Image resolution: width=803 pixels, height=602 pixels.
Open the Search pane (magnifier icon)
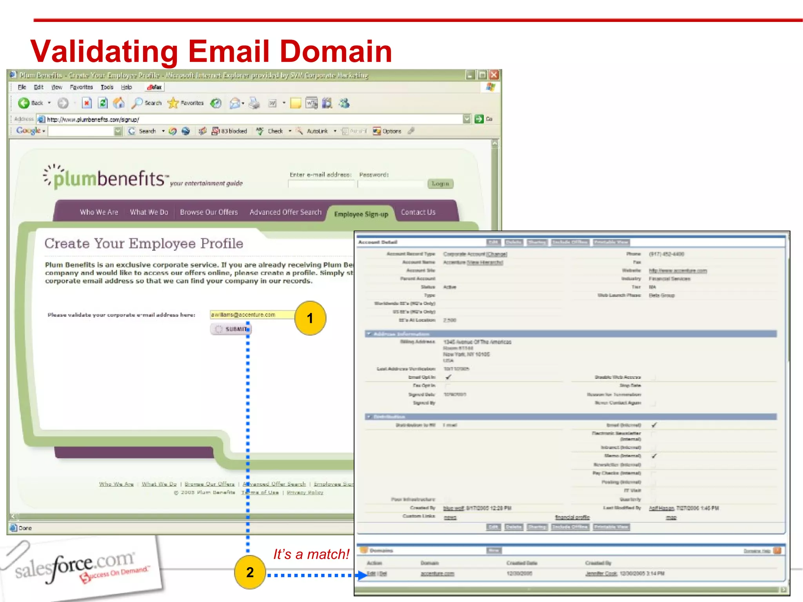tap(137, 103)
